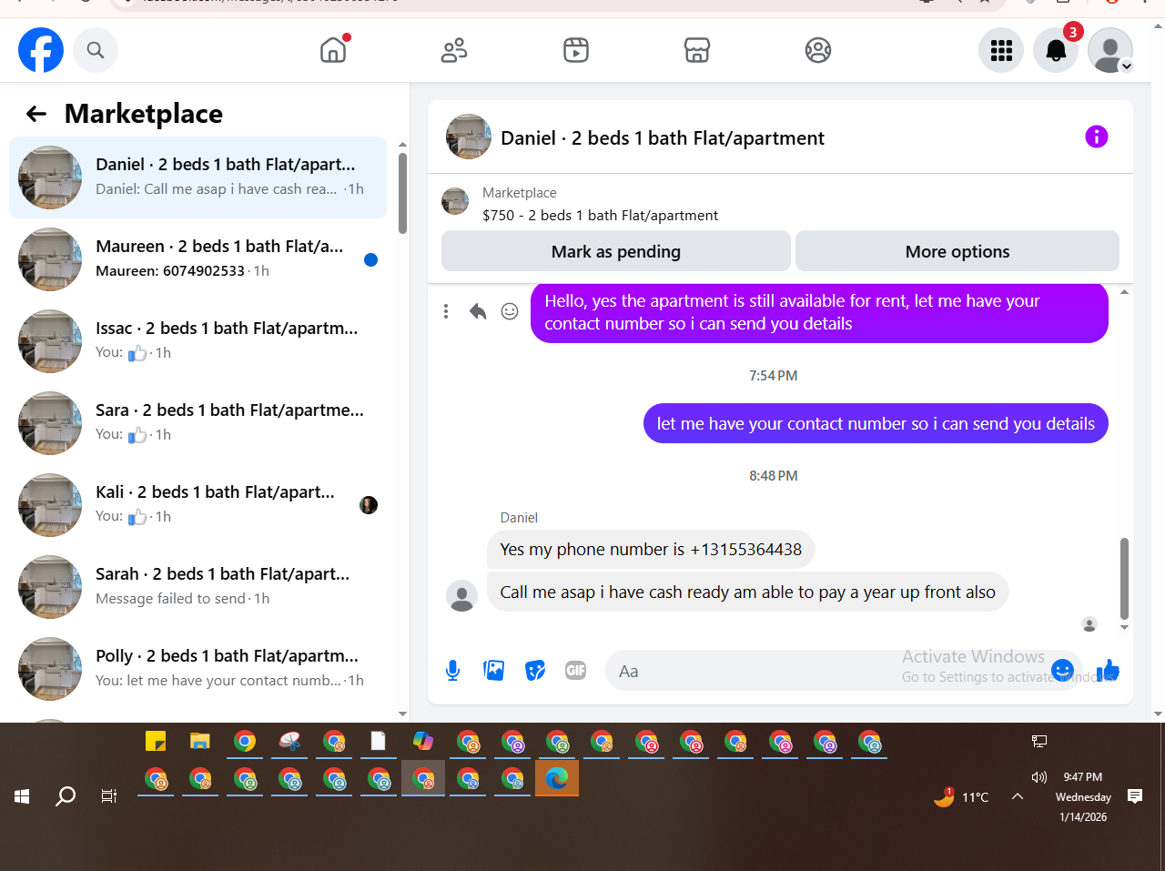Open the Facebook logo home link
Image resolution: width=1165 pixels, height=871 pixels.
point(41,50)
